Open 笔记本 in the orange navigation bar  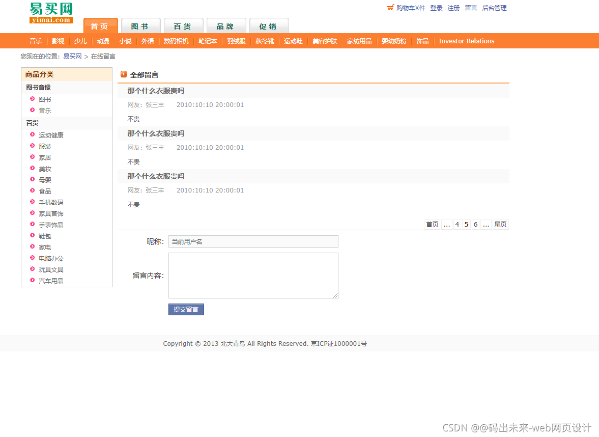208,41
